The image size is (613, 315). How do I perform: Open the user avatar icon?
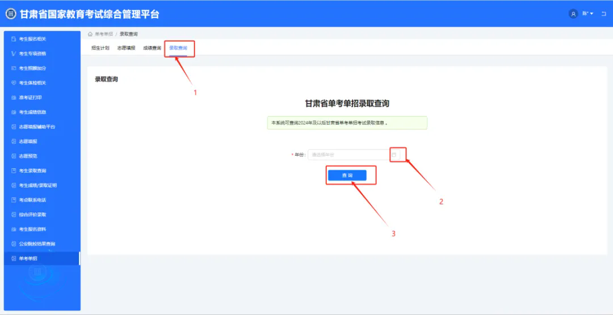coord(573,14)
